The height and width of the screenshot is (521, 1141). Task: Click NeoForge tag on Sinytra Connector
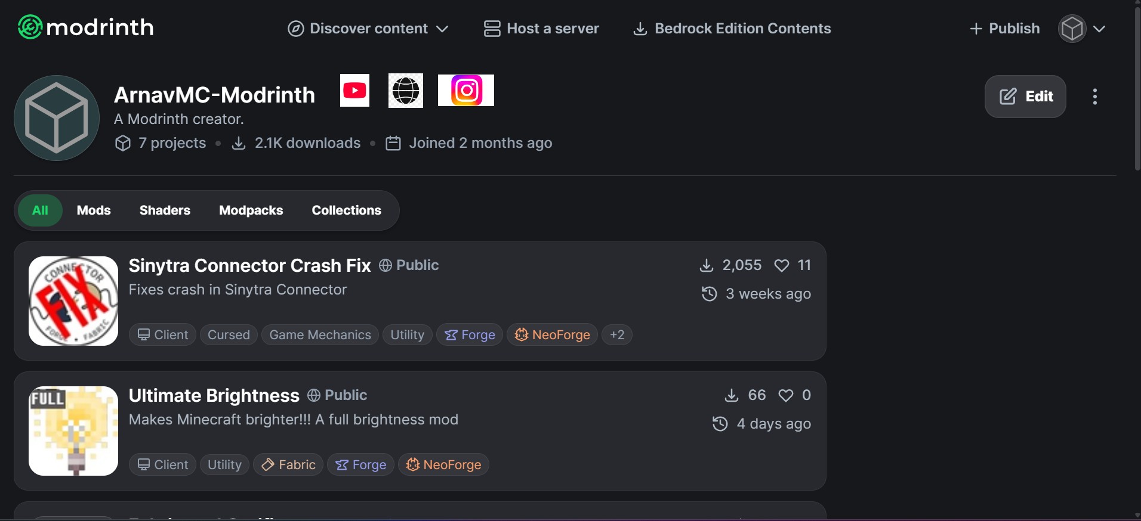tap(553, 335)
